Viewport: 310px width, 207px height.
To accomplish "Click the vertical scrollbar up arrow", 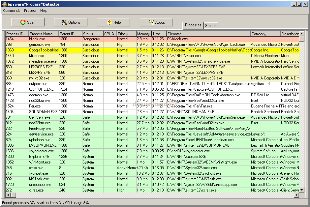I will (x=302, y=34).
